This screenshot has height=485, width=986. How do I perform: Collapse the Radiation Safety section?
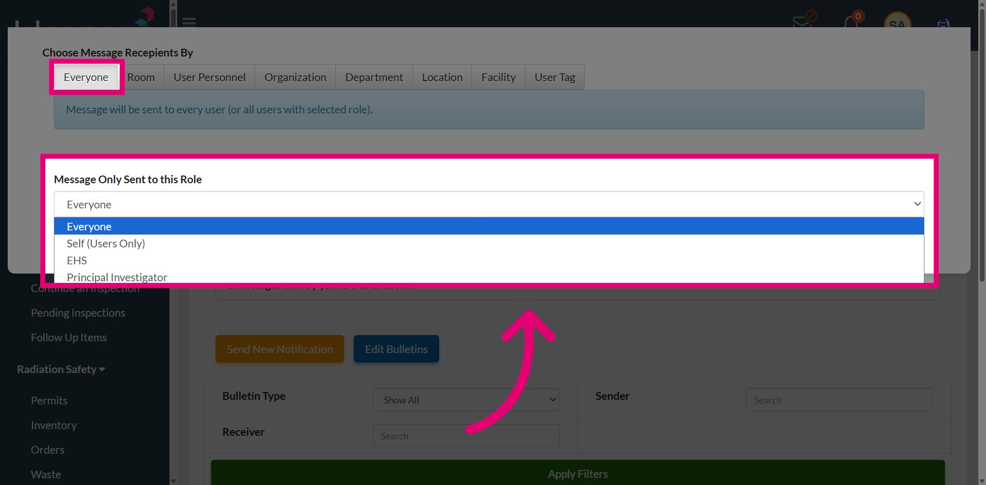point(61,369)
